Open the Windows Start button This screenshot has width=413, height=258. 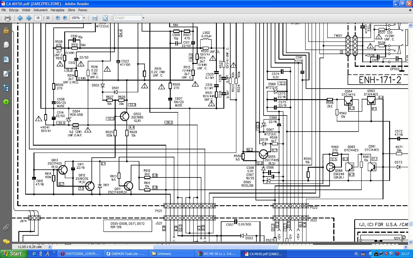pyautogui.click(x=14, y=254)
